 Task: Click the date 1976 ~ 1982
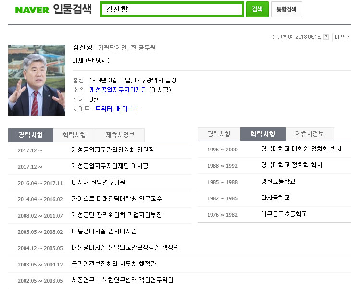tap(222, 215)
